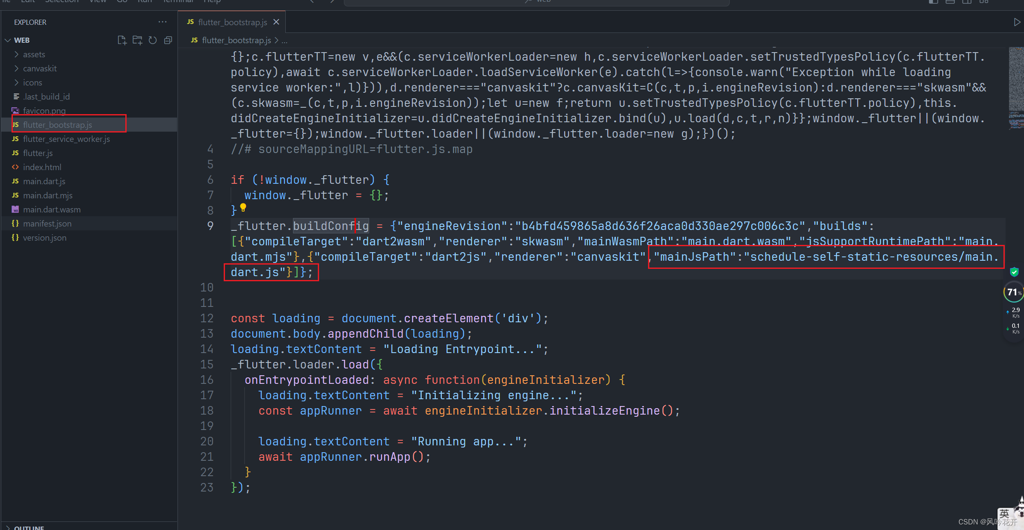The width and height of the screenshot is (1024, 530).
Task: Click "initializeEngine" call on line 18
Action: tap(605, 411)
